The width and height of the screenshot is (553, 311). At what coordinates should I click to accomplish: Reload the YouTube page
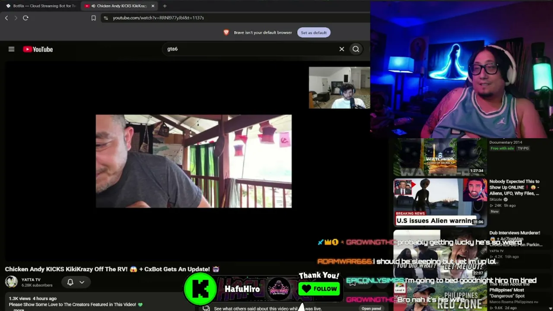(25, 18)
